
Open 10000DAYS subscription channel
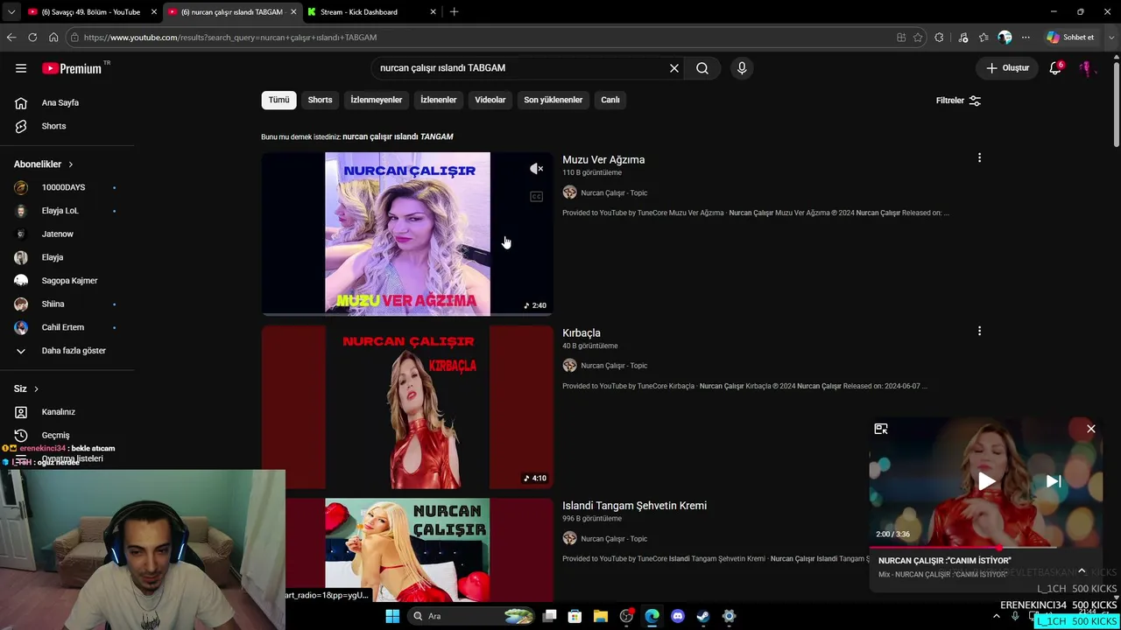pyautogui.click(x=64, y=187)
